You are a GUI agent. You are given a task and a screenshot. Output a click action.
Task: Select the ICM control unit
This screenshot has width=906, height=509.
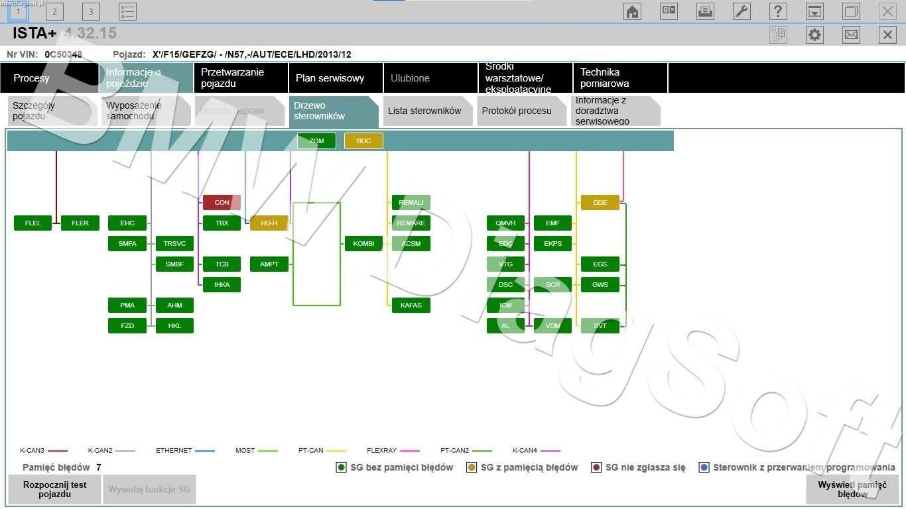point(505,305)
